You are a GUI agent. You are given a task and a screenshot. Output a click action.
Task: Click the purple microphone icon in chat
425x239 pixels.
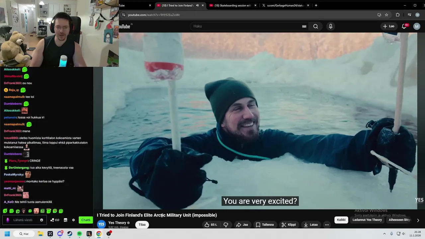(7, 220)
